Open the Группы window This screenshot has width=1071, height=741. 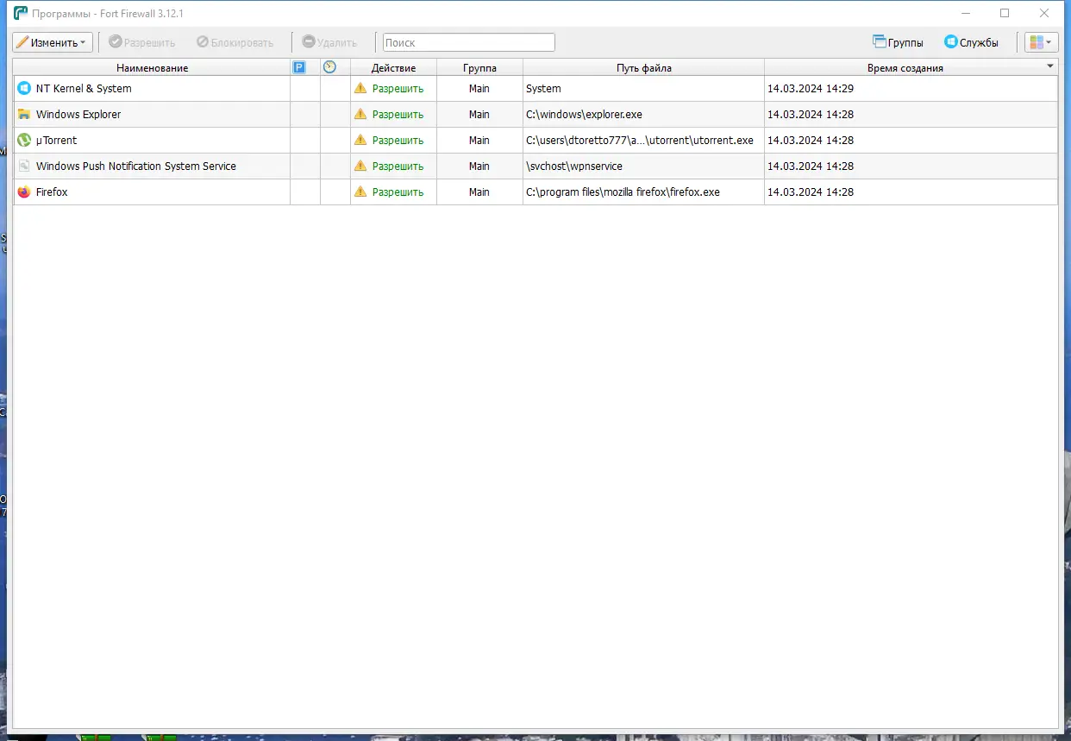pyautogui.click(x=898, y=42)
